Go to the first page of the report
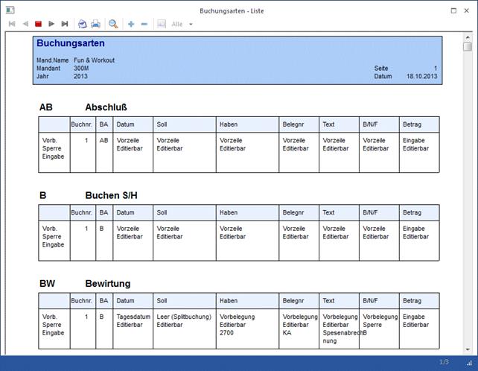478x371 pixels. click(12, 24)
